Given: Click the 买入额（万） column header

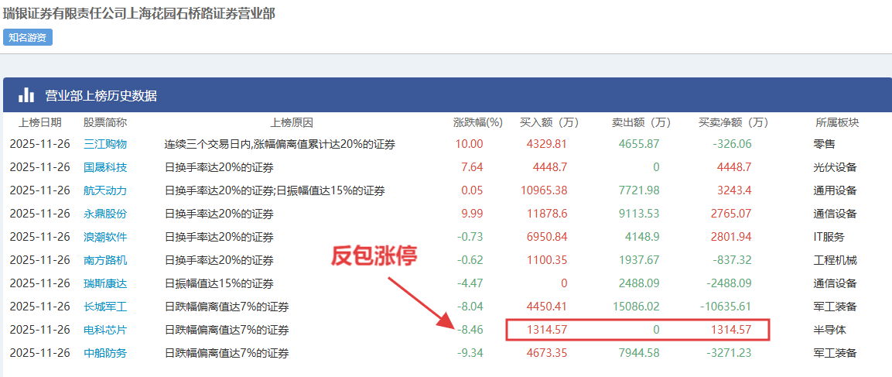Looking at the screenshot, I should pos(549,122).
